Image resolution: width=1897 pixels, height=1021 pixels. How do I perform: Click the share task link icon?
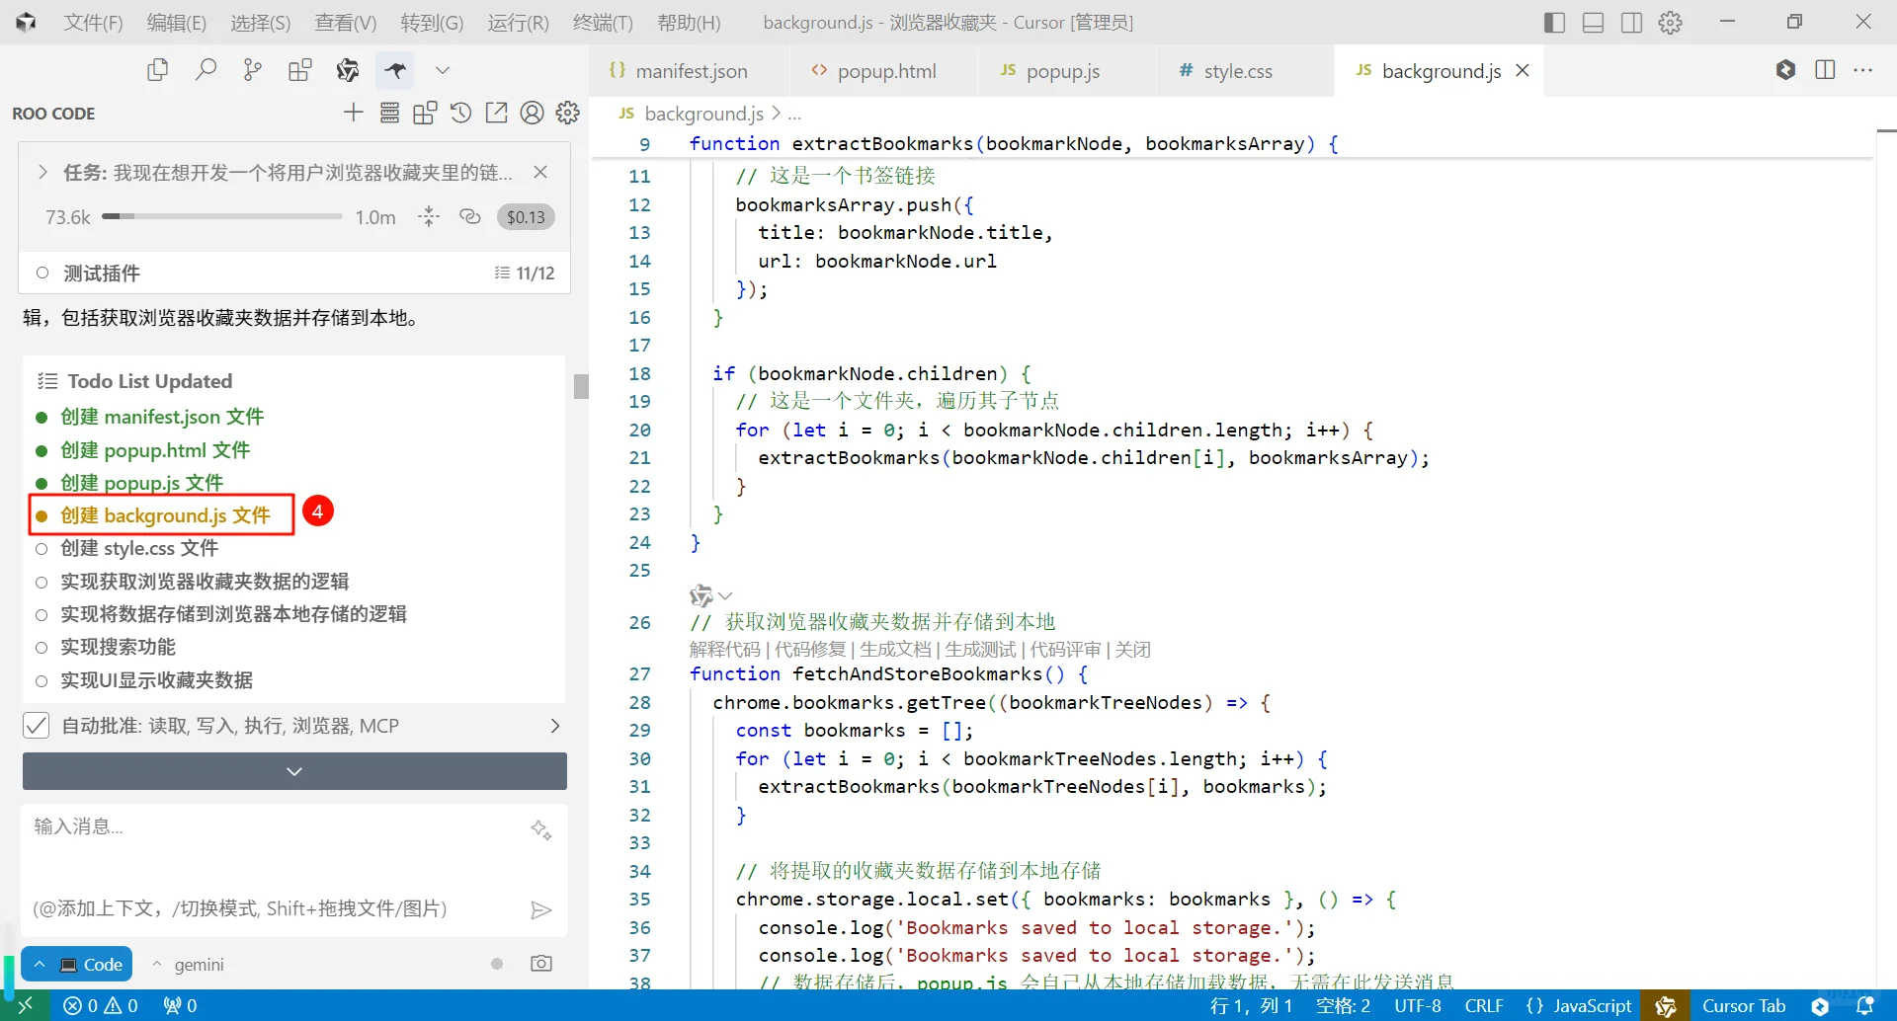pyautogui.click(x=470, y=217)
